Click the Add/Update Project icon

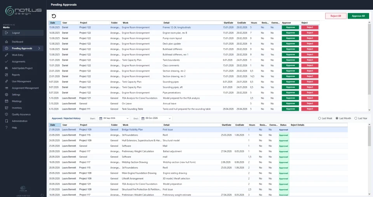click(7, 68)
